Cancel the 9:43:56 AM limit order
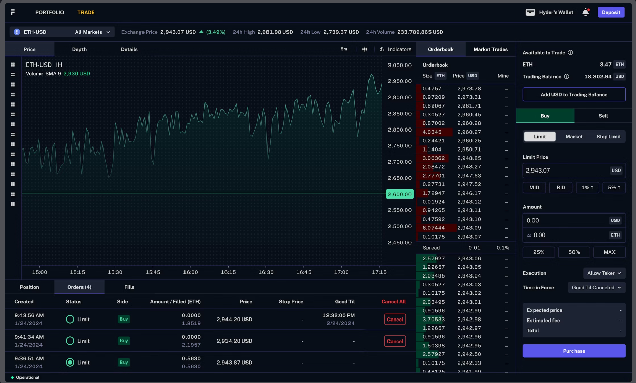This screenshot has height=383, width=636. point(395,320)
